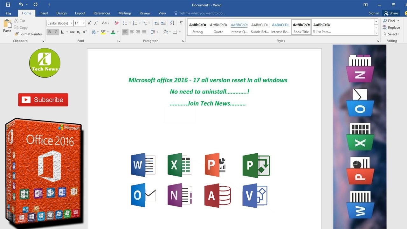Toggle Bold formatting

coord(49,32)
